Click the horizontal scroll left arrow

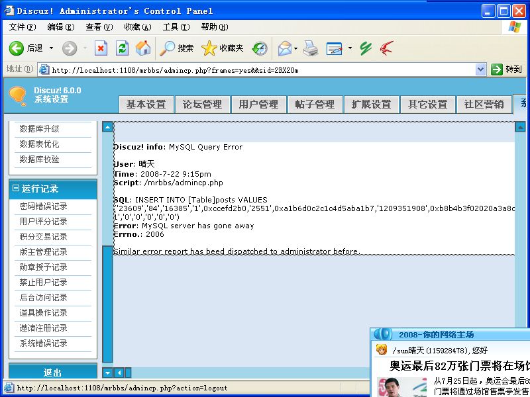119,373
